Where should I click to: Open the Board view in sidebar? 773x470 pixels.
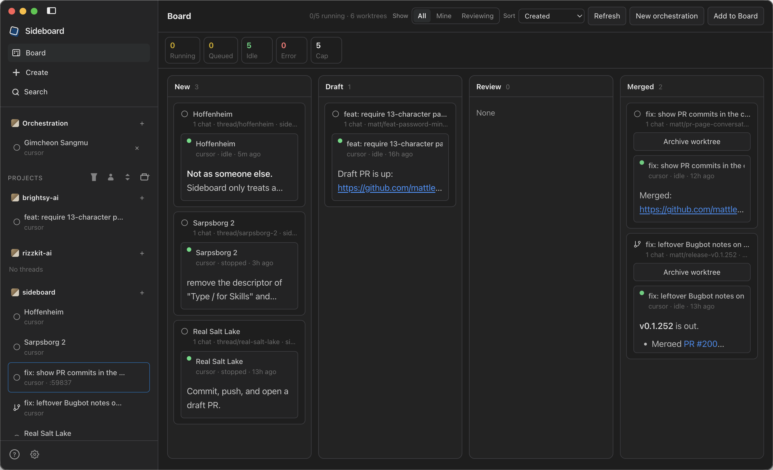(79, 53)
